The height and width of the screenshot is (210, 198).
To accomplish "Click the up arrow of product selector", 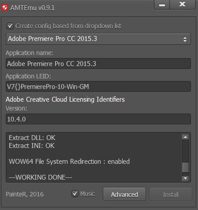I will tap(185, 37).
